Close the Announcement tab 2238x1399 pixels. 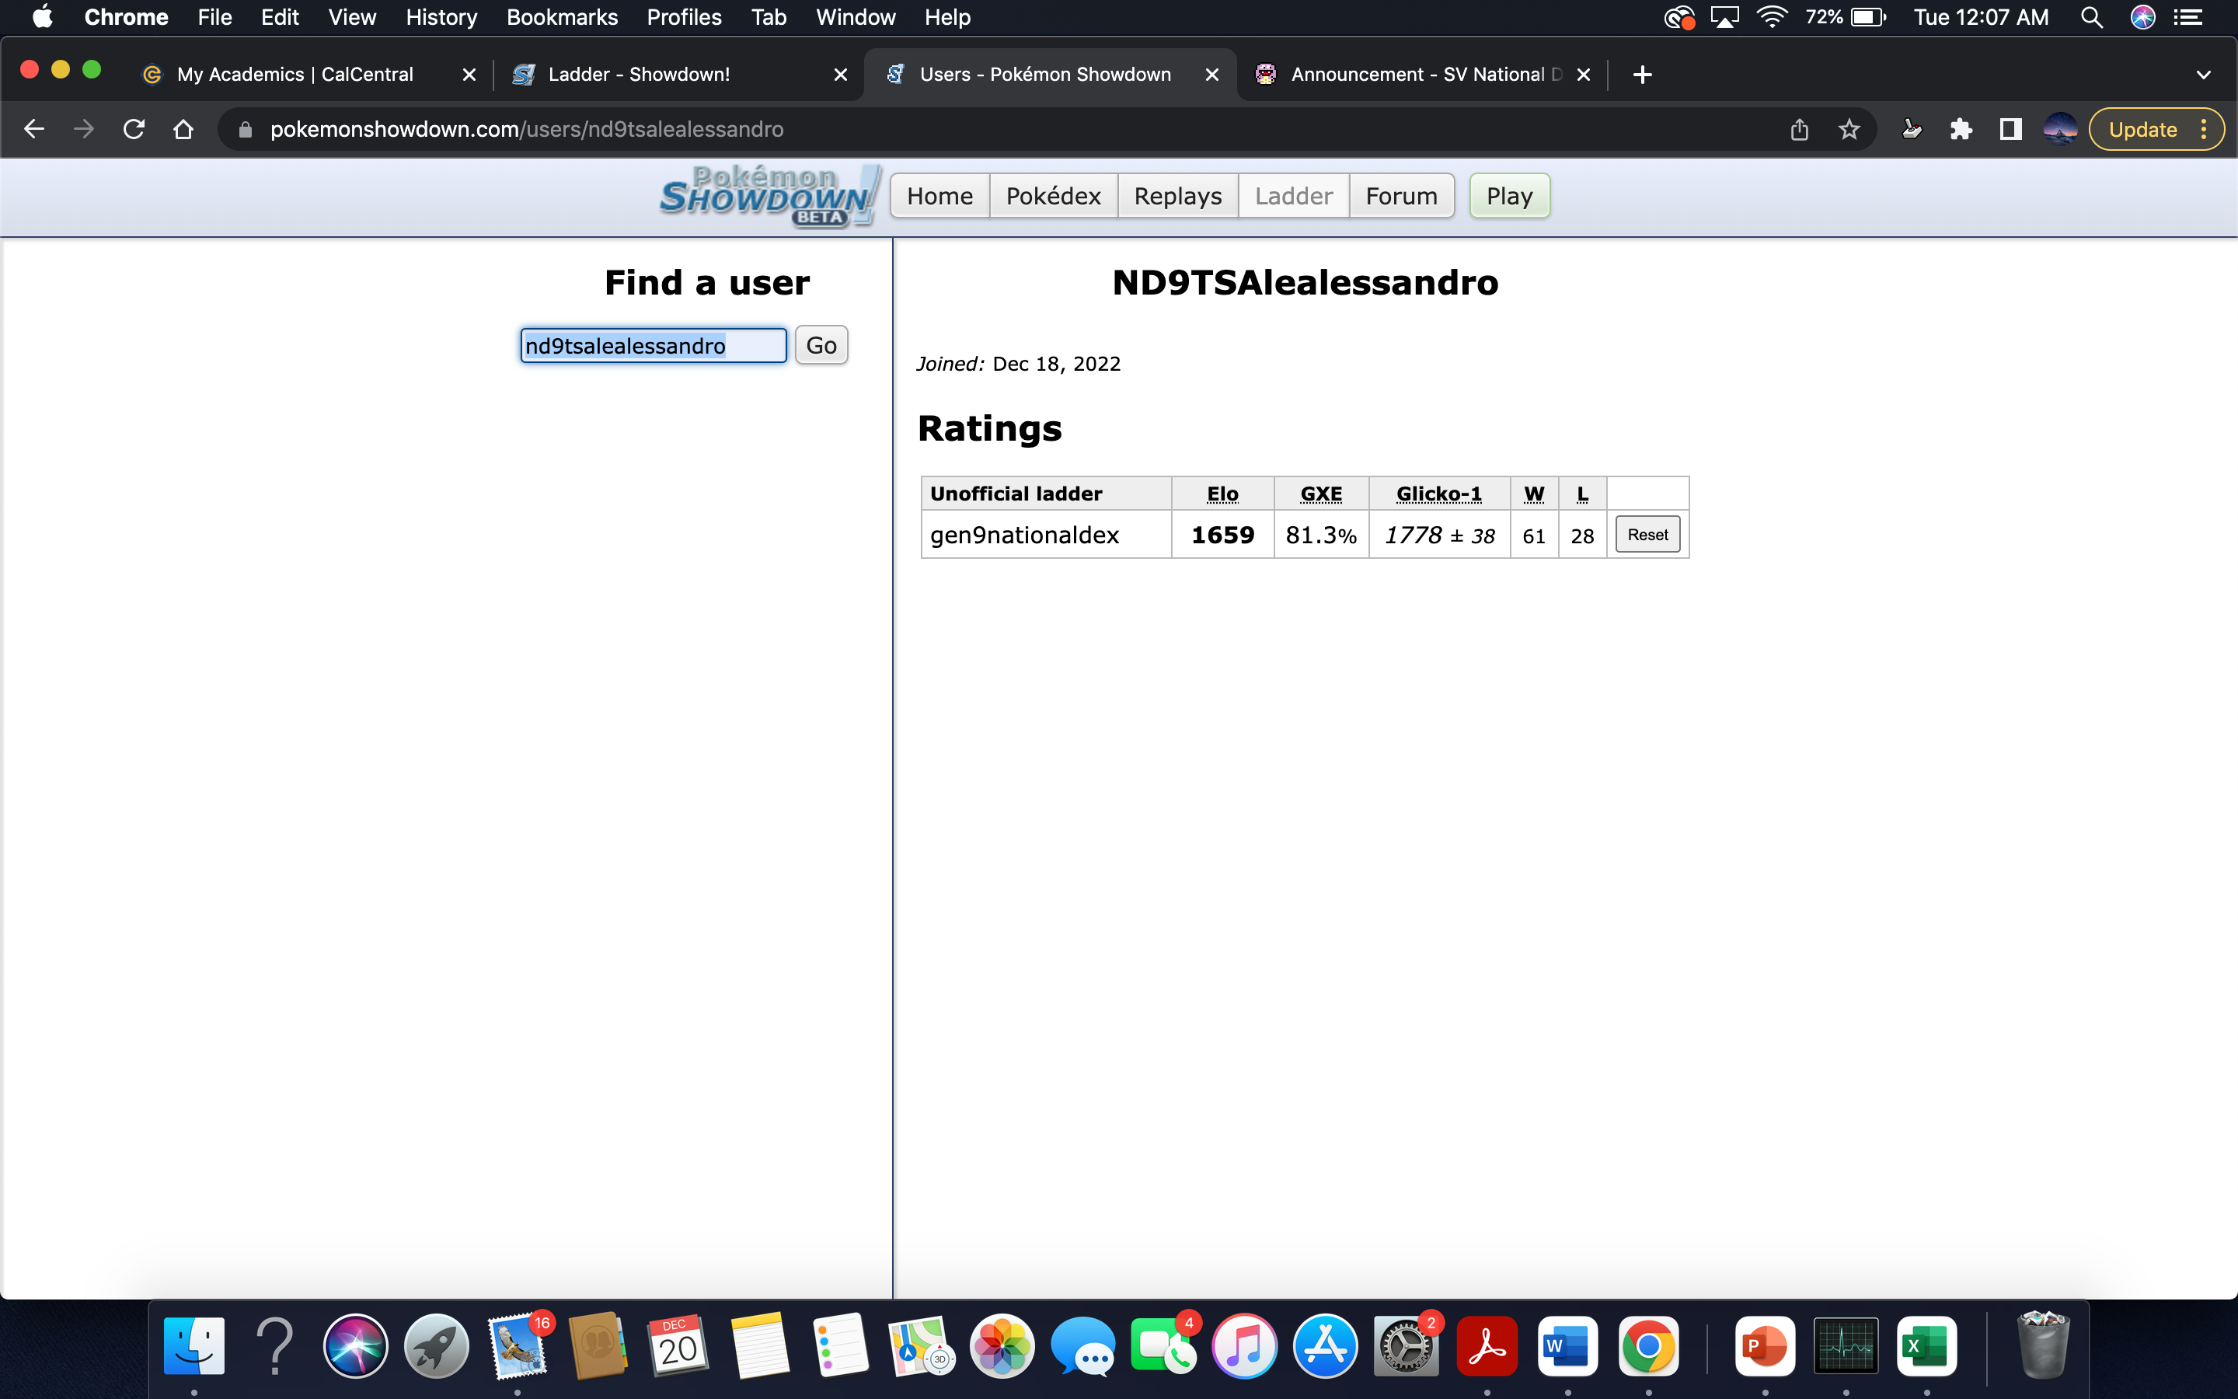coord(1583,75)
